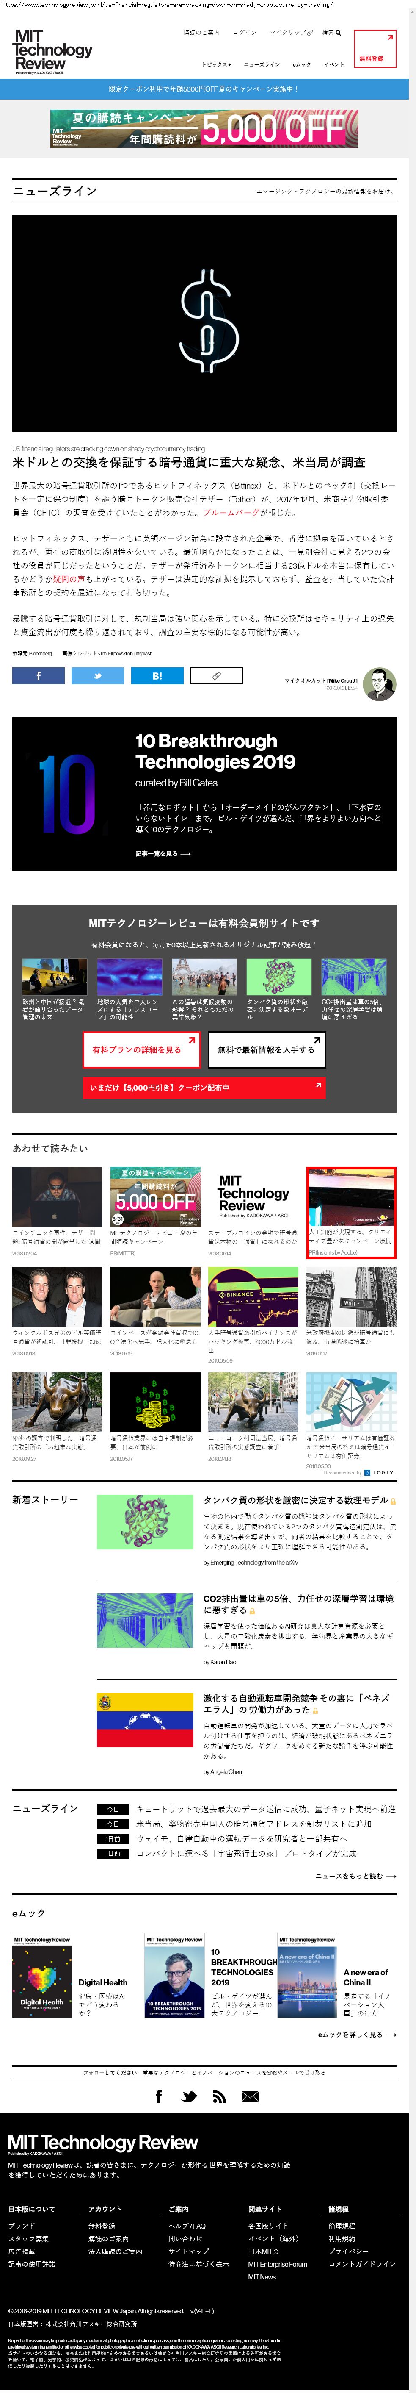Open サイトマップ footer link
Screen dimensions: 416x2393
(188, 2251)
